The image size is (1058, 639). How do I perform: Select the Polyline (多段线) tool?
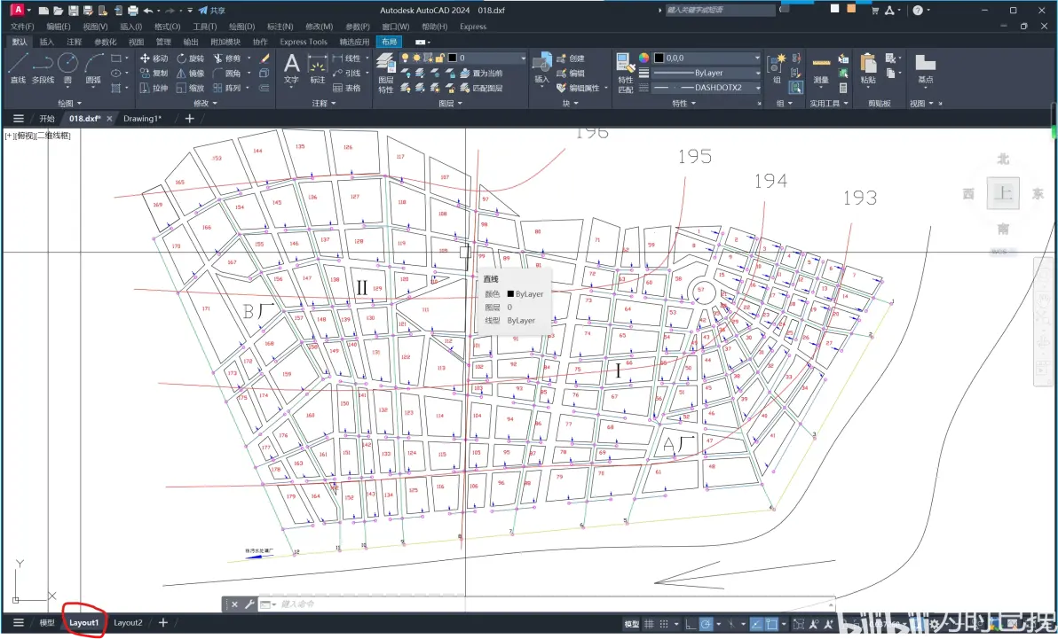click(x=43, y=68)
